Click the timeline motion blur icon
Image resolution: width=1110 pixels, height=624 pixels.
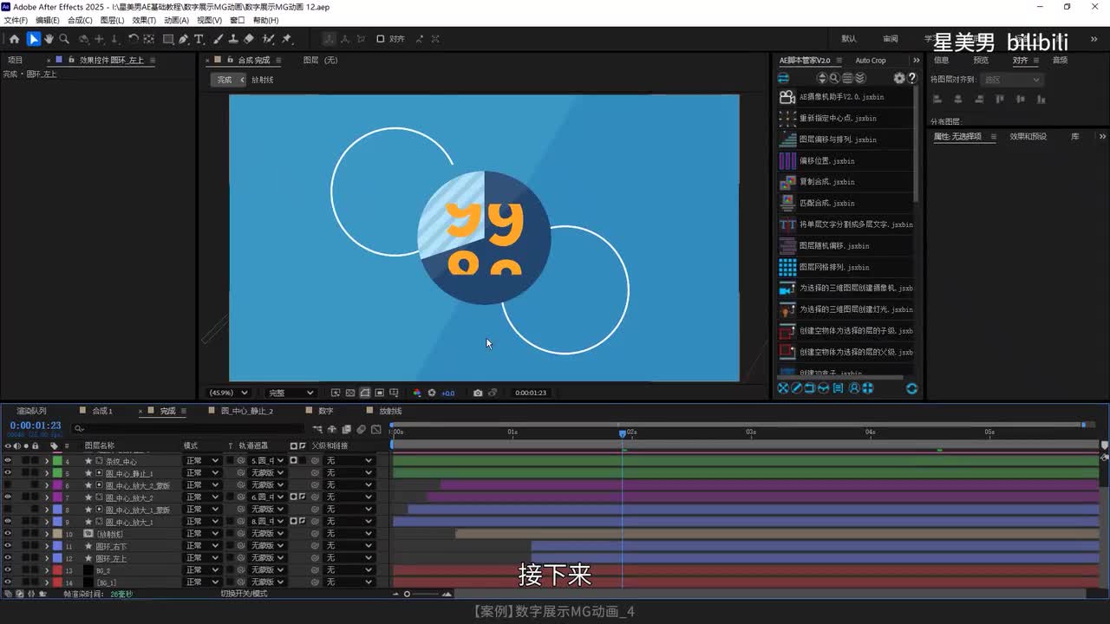click(361, 429)
